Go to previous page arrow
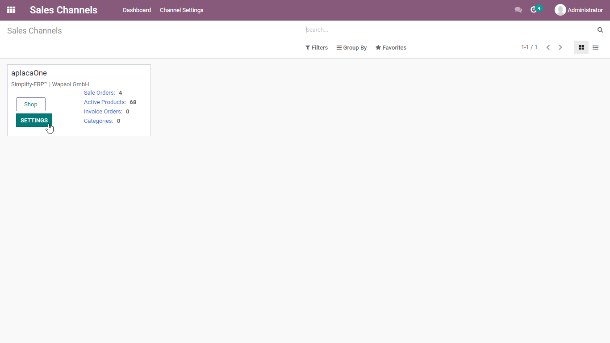610x343 pixels. coord(548,47)
